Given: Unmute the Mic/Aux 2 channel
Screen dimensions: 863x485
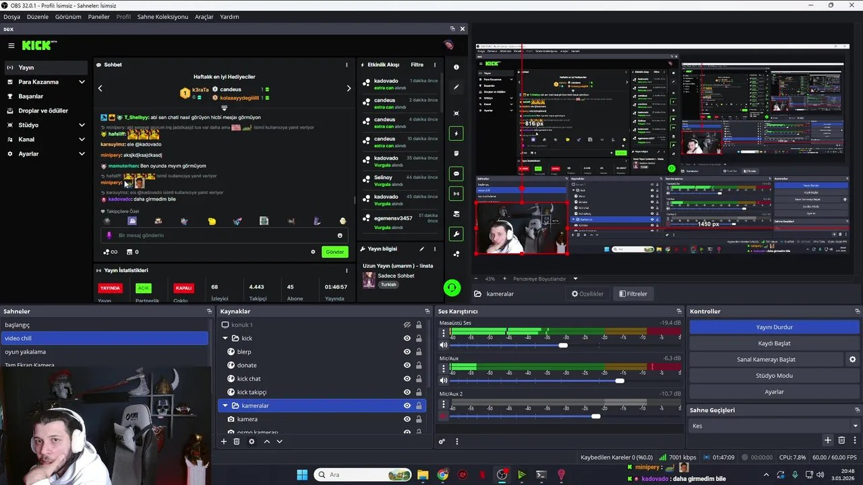Looking at the screenshot, I should (x=444, y=416).
